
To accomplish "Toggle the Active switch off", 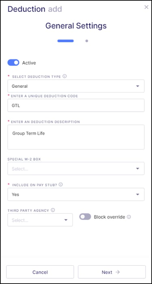I will pyautogui.click(x=13, y=63).
